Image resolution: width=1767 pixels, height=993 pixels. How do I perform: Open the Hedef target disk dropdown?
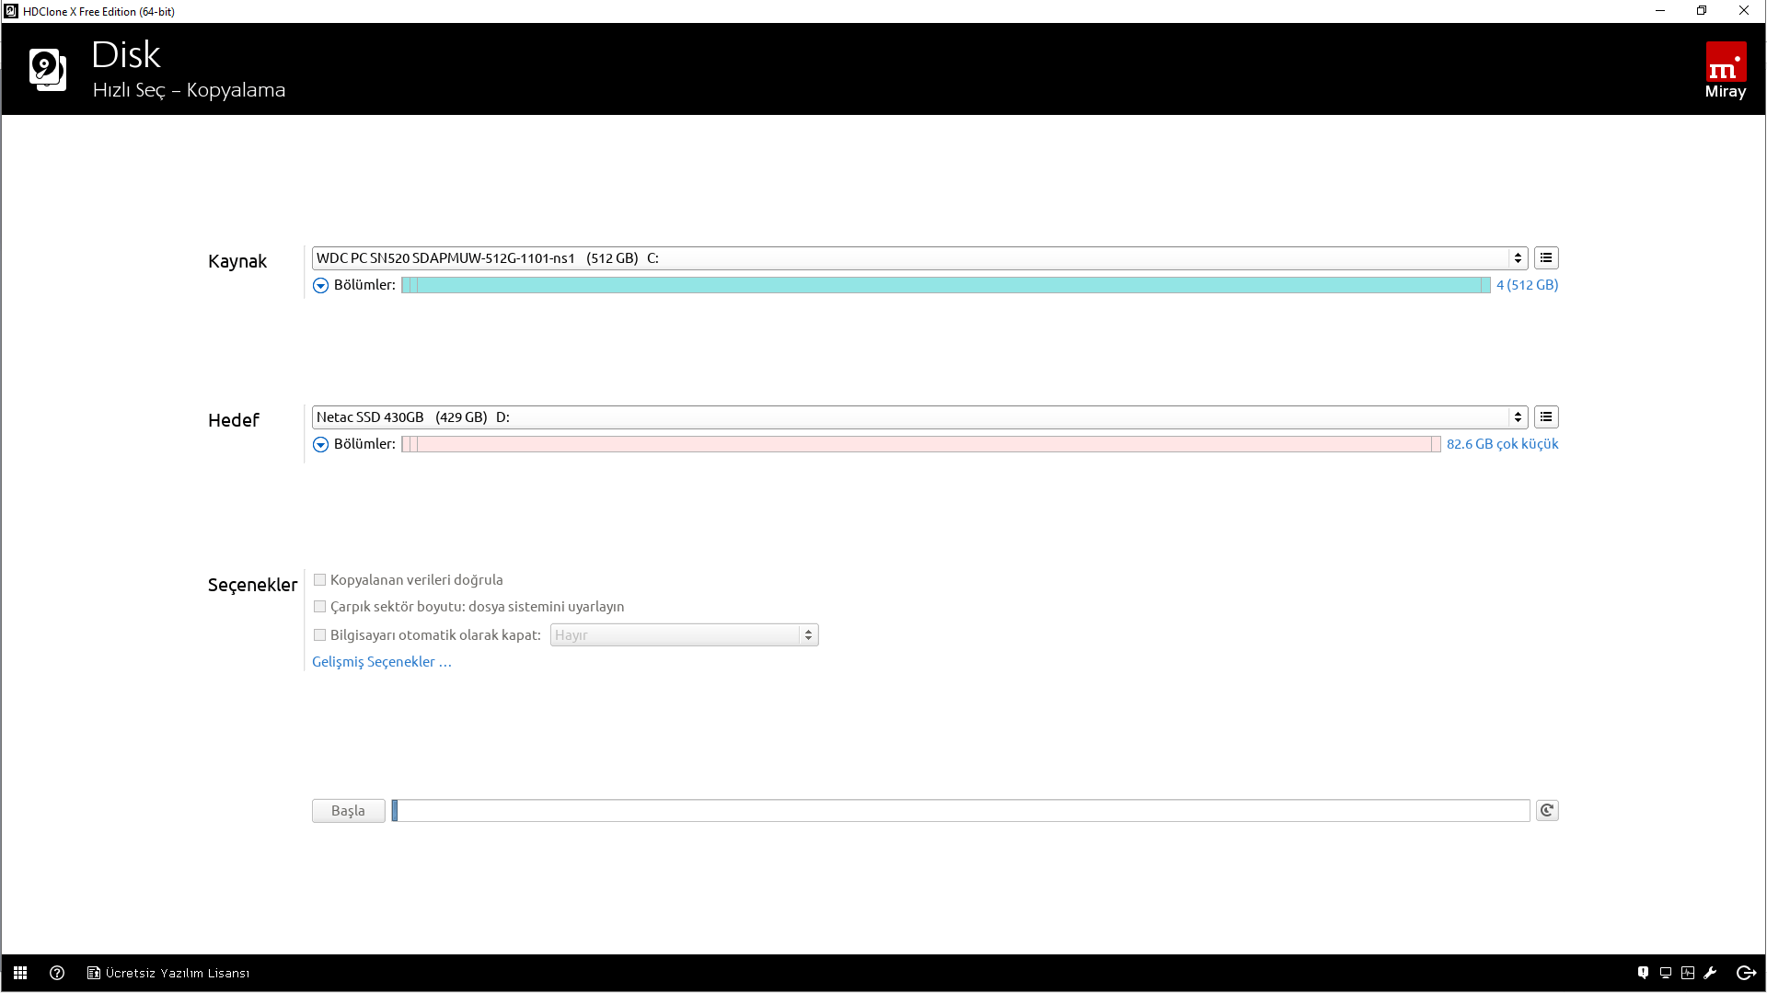pyautogui.click(x=918, y=417)
